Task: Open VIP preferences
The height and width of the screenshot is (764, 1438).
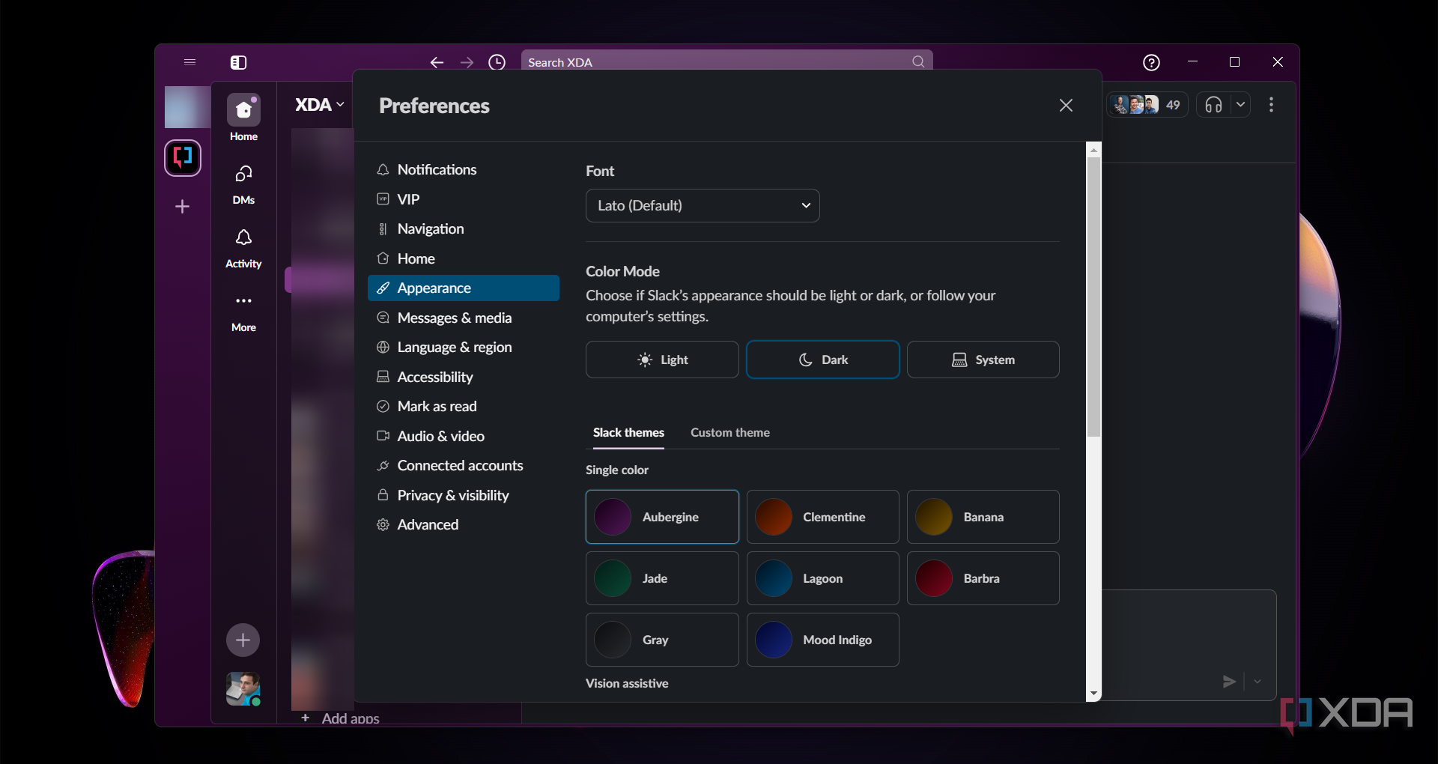Action: point(464,199)
